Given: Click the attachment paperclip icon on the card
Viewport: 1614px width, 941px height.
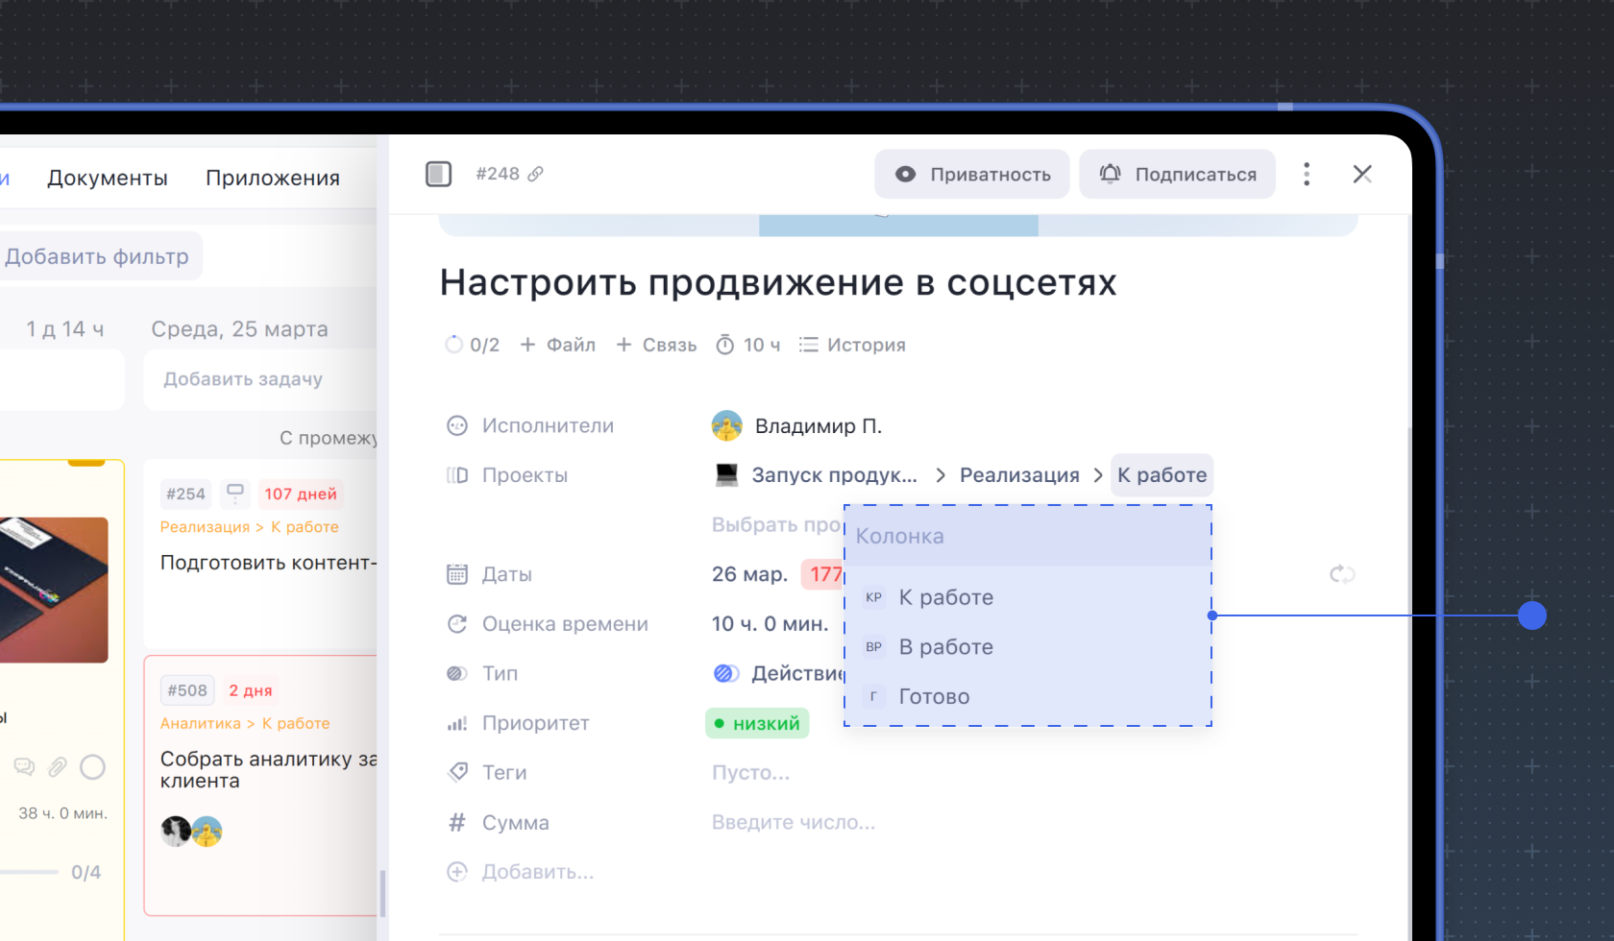Looking at the screenshot, I should click(x=58, y=766).
